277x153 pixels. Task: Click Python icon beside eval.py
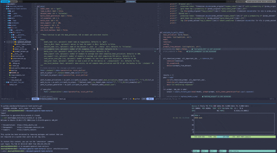10,66
